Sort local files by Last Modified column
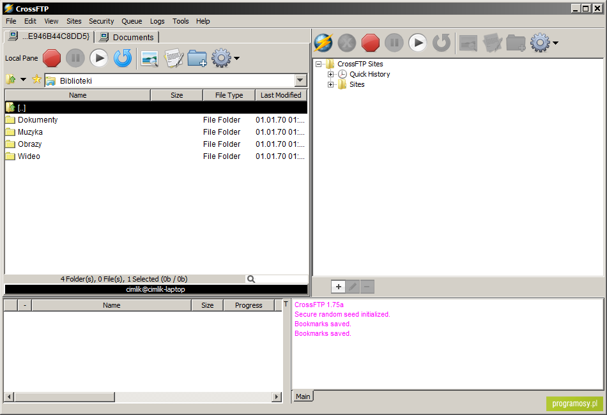Image resolution: width=607 pixels, height=415 pixels. click(281, 95)
